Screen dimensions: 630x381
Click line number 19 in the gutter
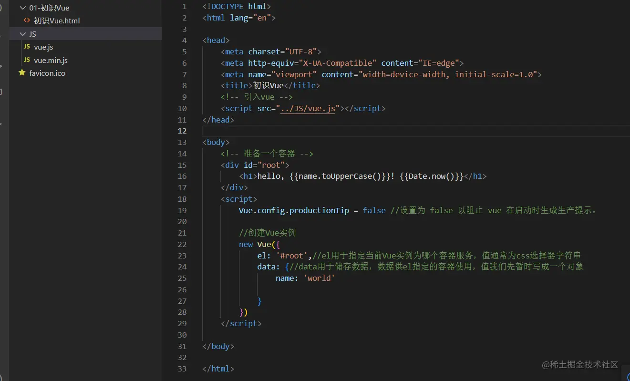(x=182, y=210)
